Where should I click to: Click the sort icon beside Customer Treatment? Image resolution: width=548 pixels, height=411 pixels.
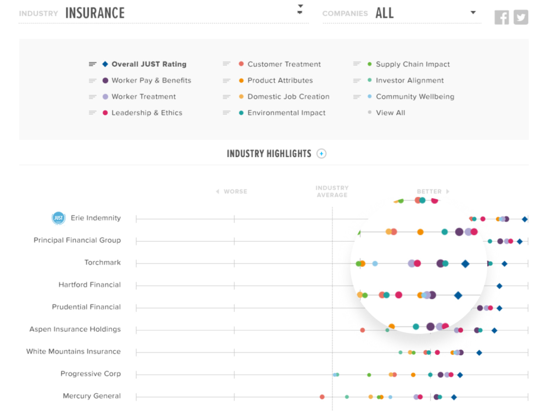[226, 64]
